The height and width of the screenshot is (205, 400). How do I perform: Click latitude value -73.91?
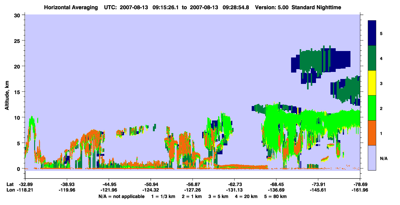tap(318, 184)
